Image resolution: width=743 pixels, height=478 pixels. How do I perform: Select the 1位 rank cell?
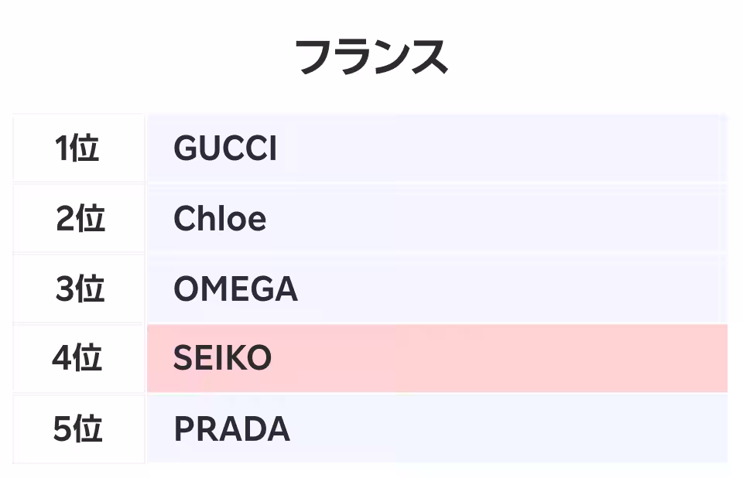pyautogui.click(x=78, y=149)
